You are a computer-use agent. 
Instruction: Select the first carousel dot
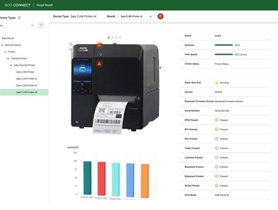click(108, 37)
